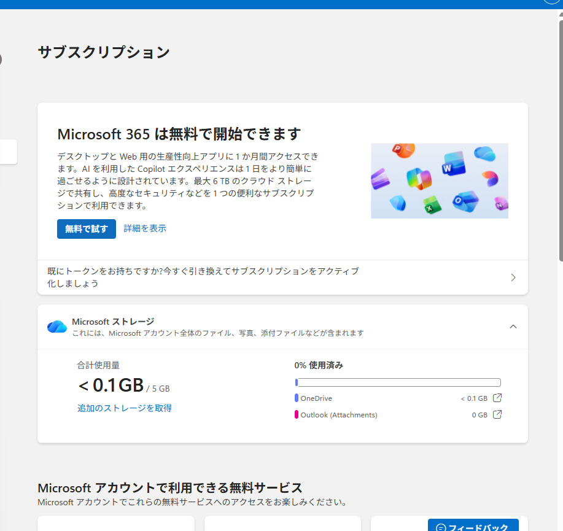Collapse the Microsoft ストレージ section chevron
The width and height of the screenshot is (563, 531).
click(x=513, y=327)
